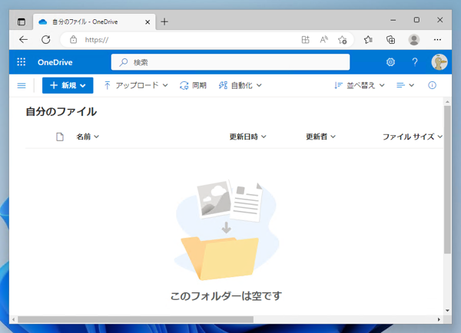Click the scroll right arrow

coord(439,319)
